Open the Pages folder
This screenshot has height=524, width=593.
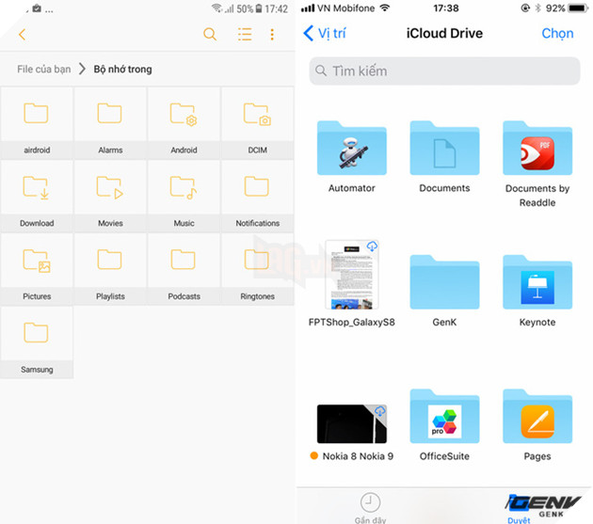tap(537, 416)
